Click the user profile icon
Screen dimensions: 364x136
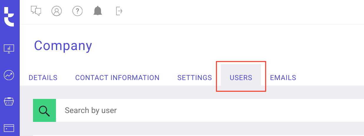(56, 11)
